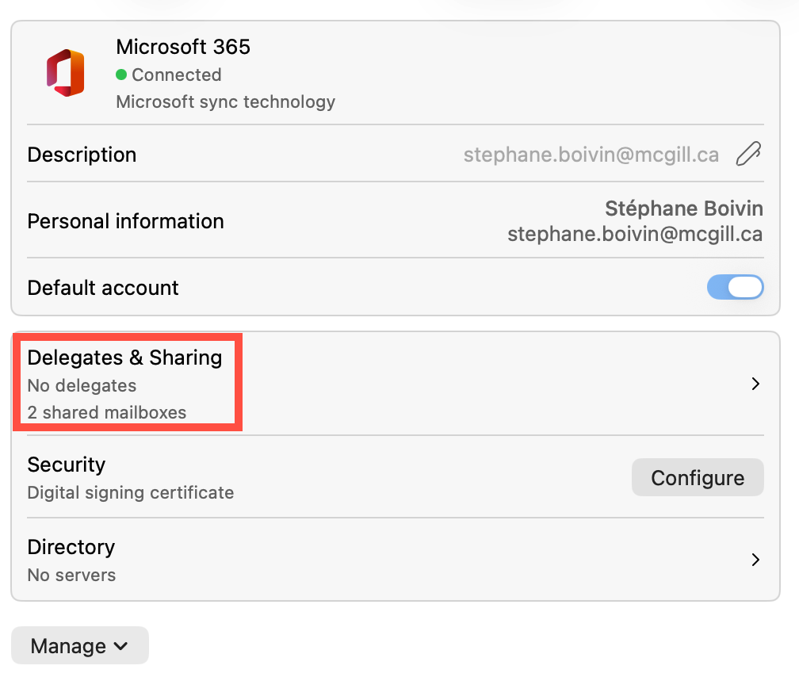Expand Directory using the right chevron

(755, 560)
